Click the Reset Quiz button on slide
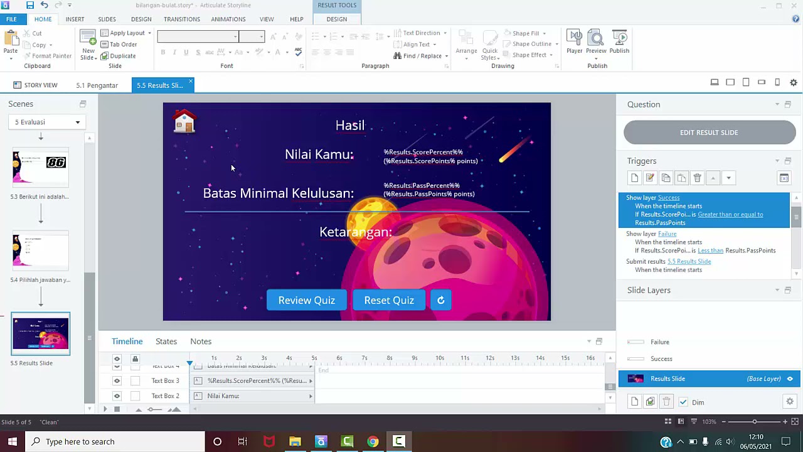 (x=389, y=300)
